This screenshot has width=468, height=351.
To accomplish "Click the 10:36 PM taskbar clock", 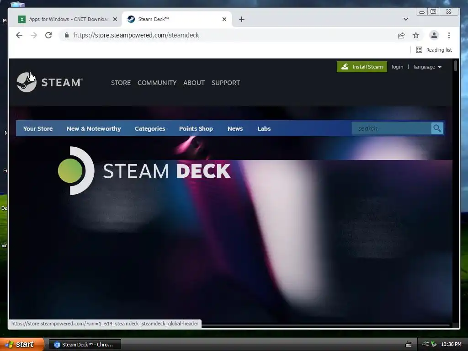I will (x=451, y=345).
